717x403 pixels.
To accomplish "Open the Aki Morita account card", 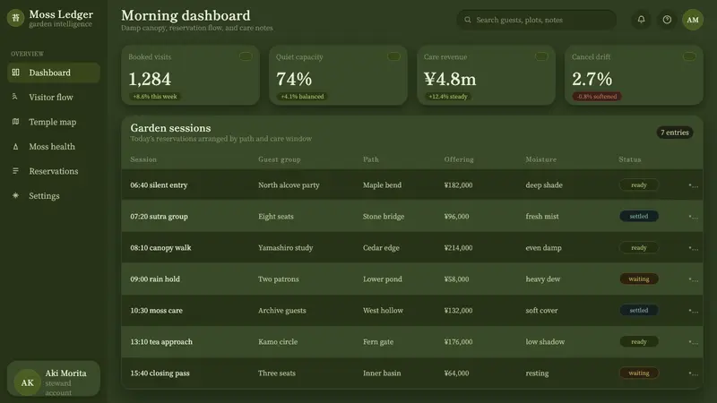I will pos(54,379).
